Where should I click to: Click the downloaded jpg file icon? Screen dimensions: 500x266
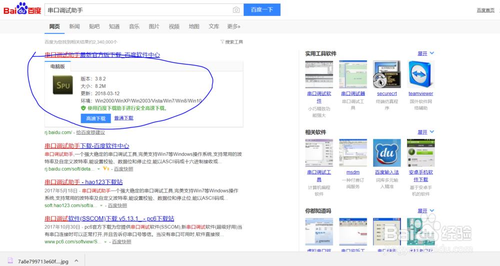pyautogui.click(x=10, y=261)
